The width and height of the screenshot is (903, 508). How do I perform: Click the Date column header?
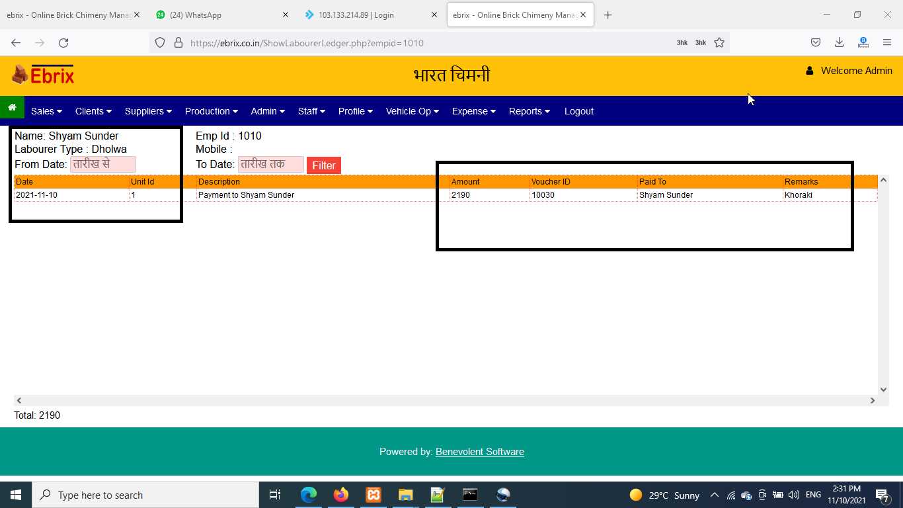(71, 181)
